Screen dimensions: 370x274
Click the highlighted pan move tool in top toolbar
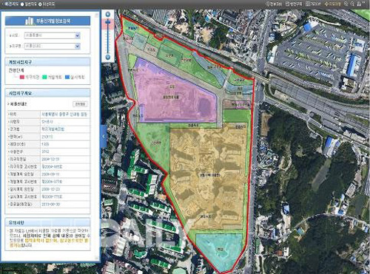pos(333,4)
